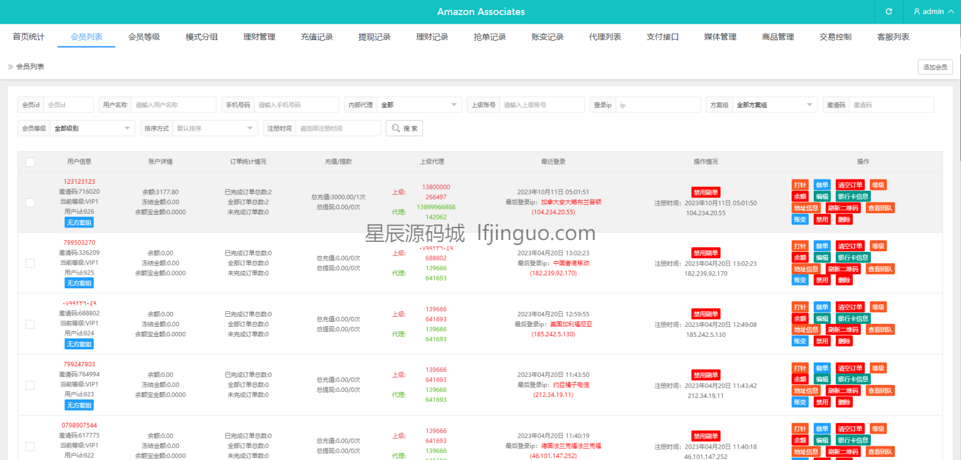Focus the 登录ip input field
Image resolution: width=961 pixels, height=460 pixels.
tap(658, 105)
